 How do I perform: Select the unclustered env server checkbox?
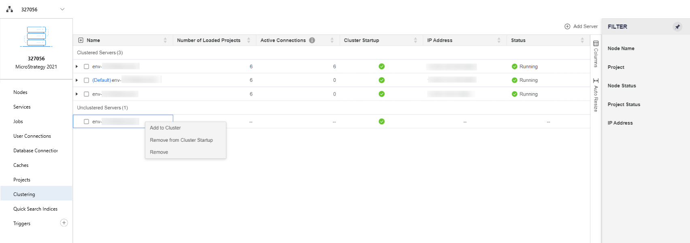coord(86,122)
